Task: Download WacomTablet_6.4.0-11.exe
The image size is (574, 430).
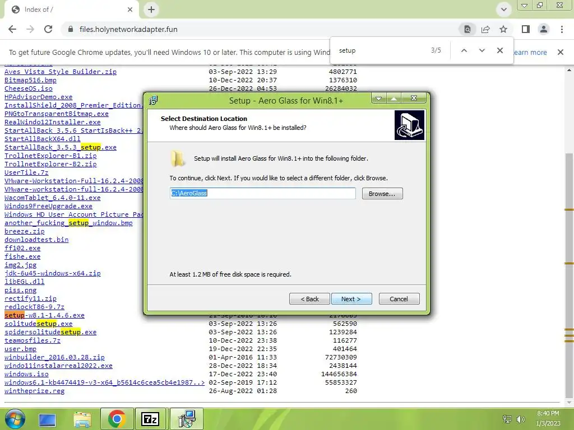Action: 52,198
